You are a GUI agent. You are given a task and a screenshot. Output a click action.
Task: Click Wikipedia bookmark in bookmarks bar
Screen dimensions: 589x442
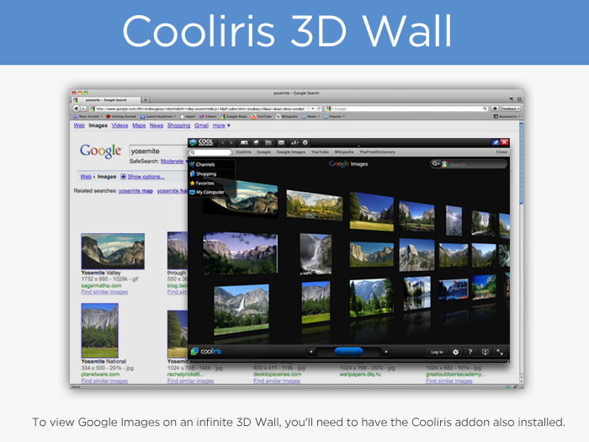pyautogui.click(x=287, y=116)
